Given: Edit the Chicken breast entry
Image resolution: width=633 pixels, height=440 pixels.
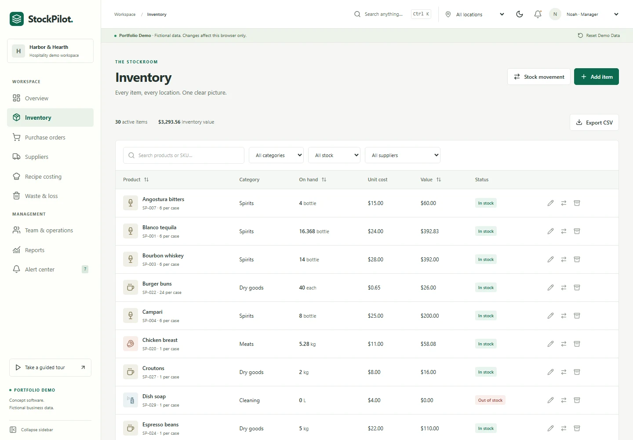Looking at the screenshot, I should (550, 344).
